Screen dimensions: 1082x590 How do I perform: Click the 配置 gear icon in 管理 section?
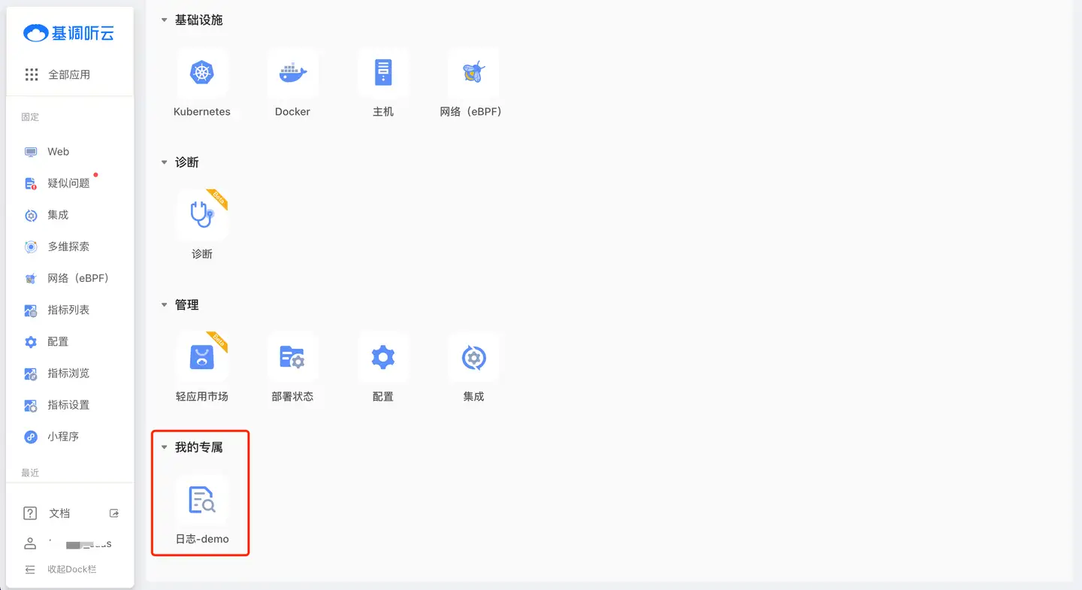pos(383,358)
